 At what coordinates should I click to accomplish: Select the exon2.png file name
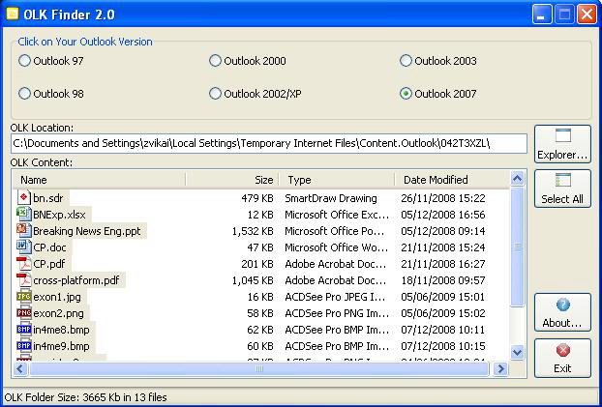point(58,314)
